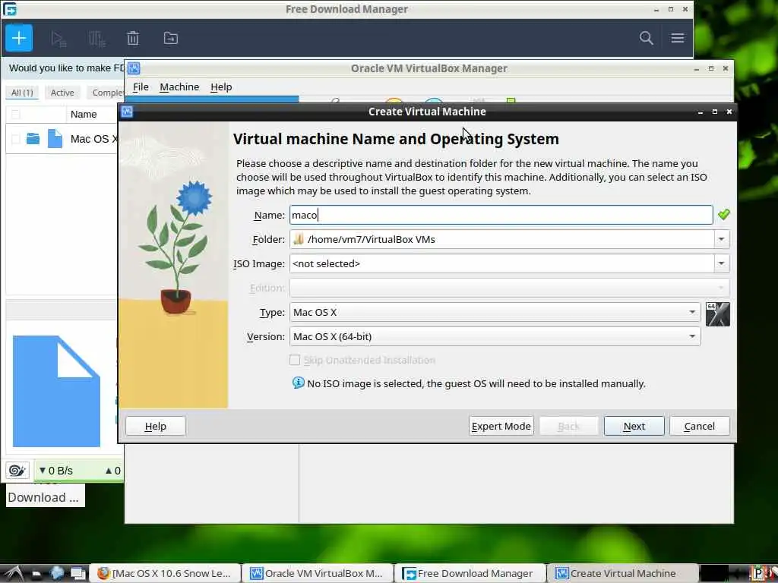Click the Name column header in FDM list

click(84, 115)
